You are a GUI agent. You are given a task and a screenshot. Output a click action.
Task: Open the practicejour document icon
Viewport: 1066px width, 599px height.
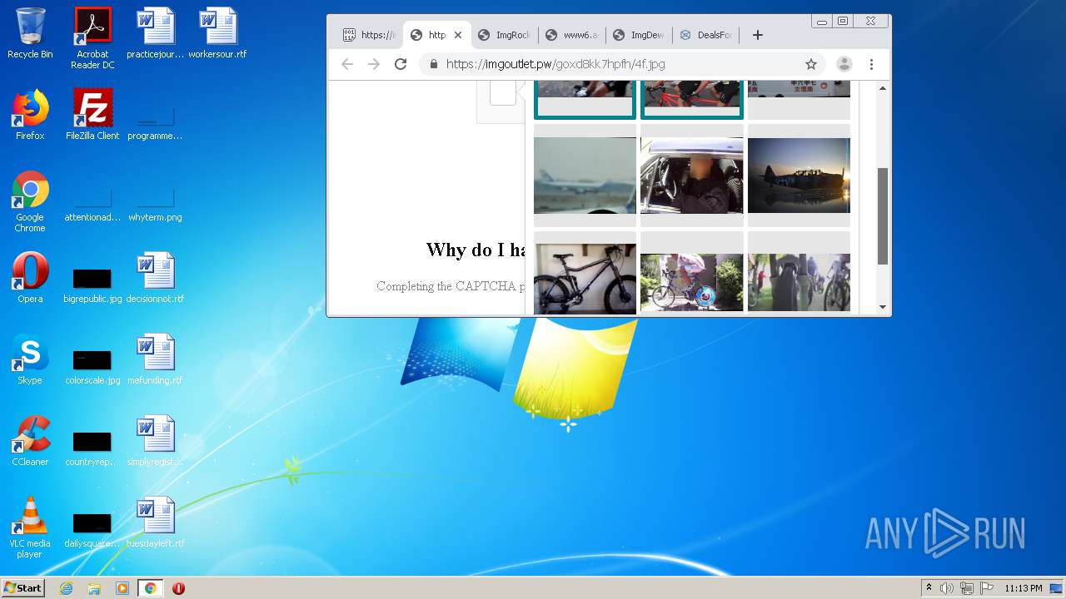point(155,33)
